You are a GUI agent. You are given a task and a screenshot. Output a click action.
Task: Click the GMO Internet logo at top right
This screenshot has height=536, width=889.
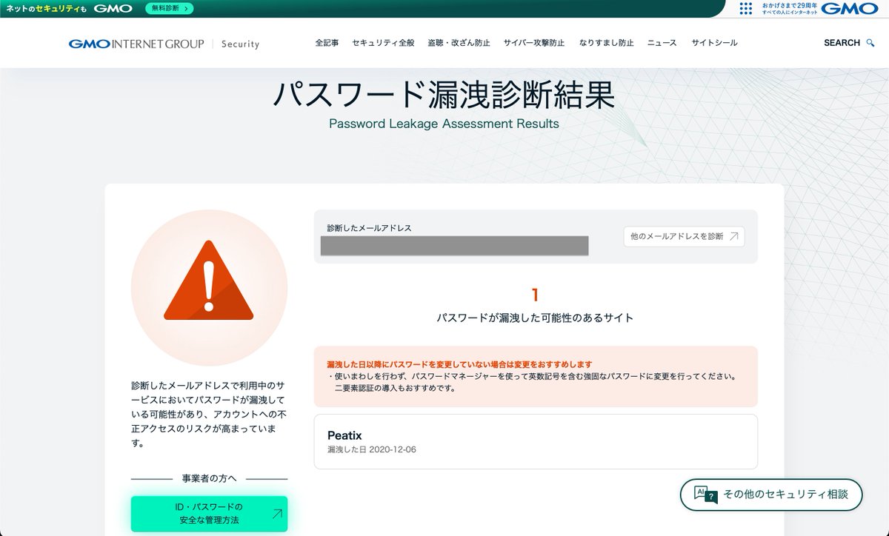point(850,8)
